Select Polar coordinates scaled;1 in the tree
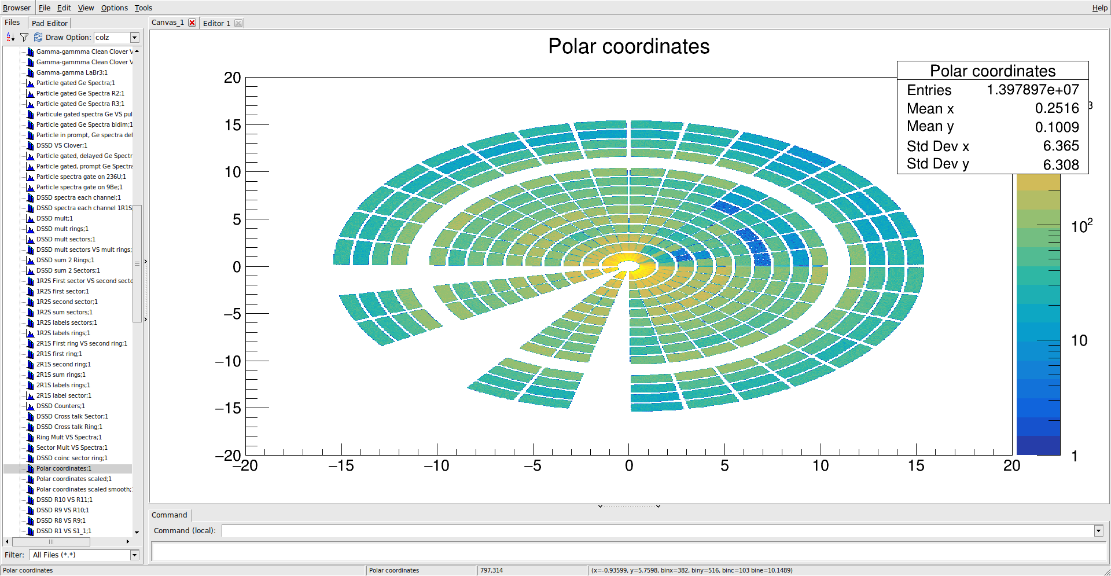Image resolution: width=1111 pixels, height=576 pixels. 74,479
